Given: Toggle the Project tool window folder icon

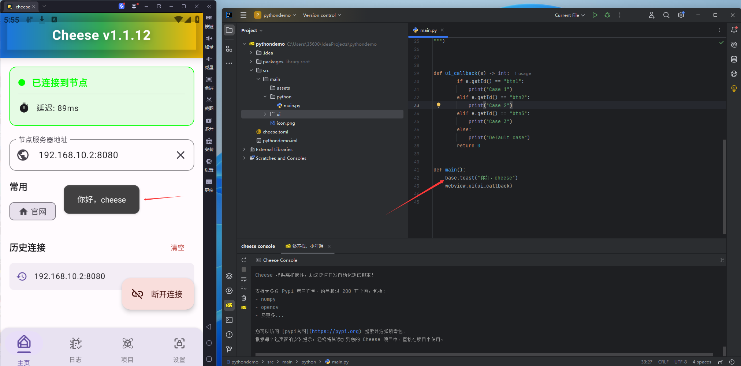Looking at the screenshot, I should tap(229, 30).
